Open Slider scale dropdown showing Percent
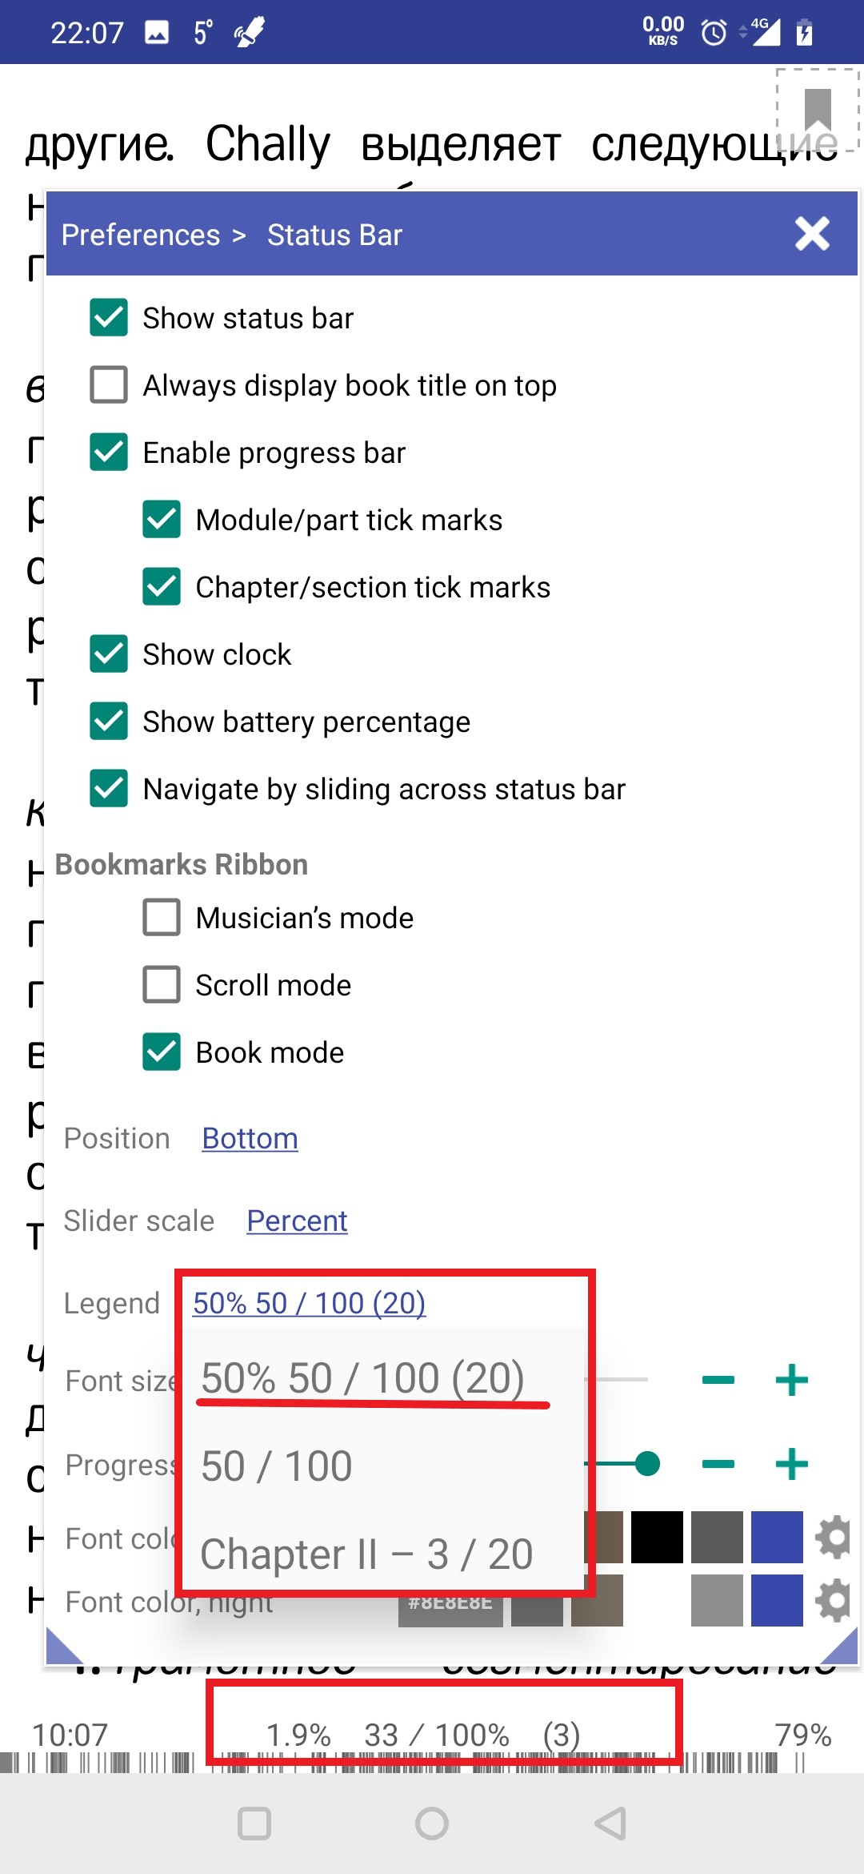 (297, 1221)
